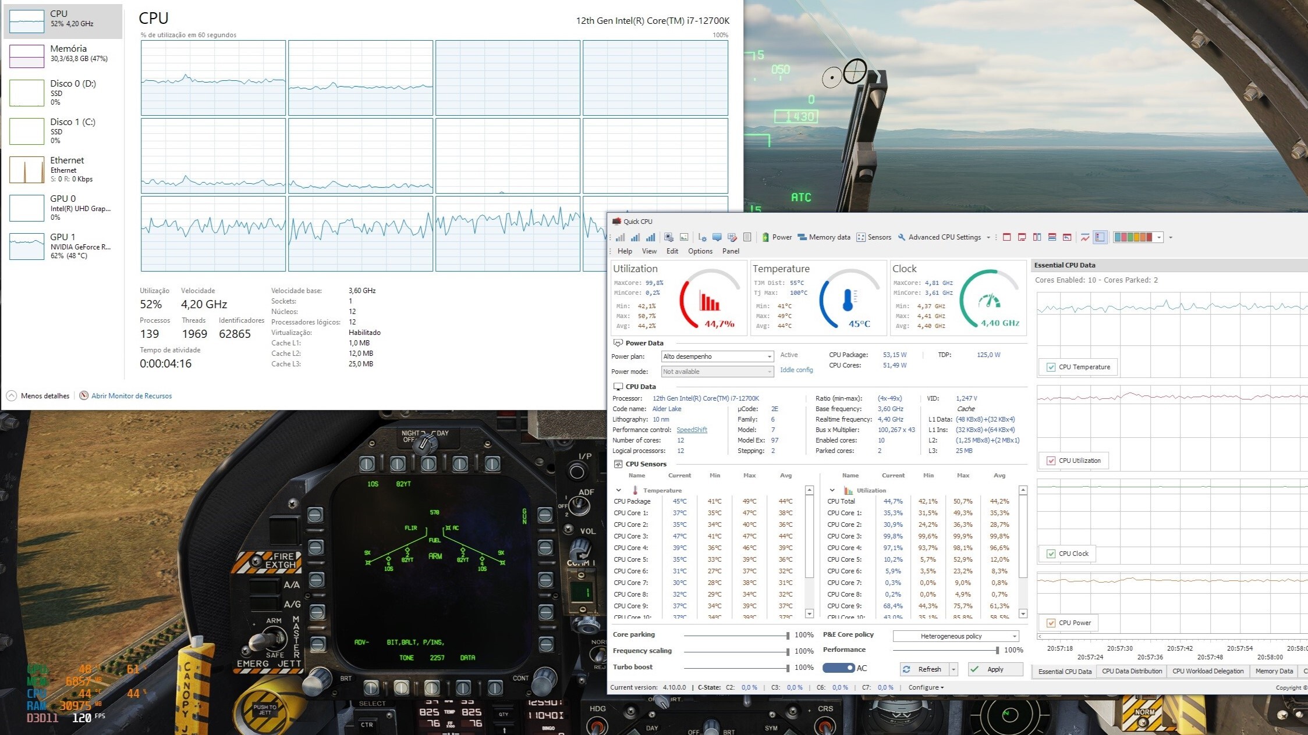The height and width of the screenshot is (735, 1308).
Task: Collapse the Temperature sensor tree group
Action: pos(618,490)
